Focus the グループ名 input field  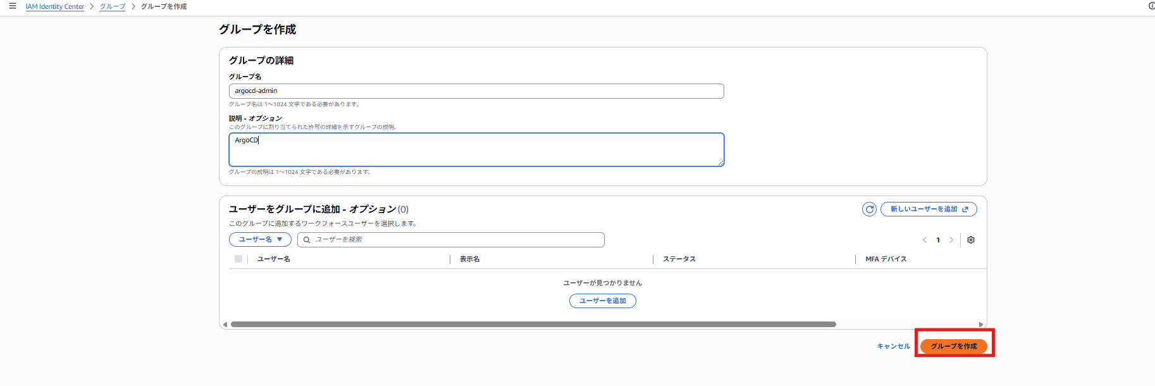[476, 91]
